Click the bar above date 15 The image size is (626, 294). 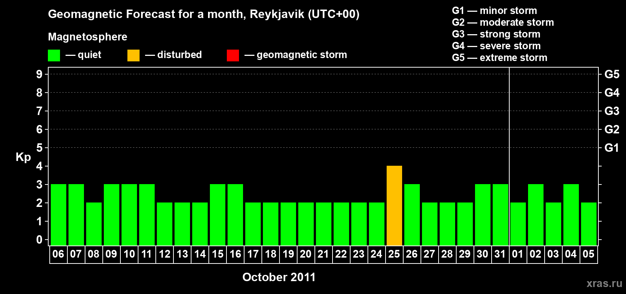[218, 215]
